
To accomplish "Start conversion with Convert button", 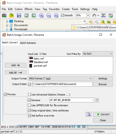I will tap(103, 114).
